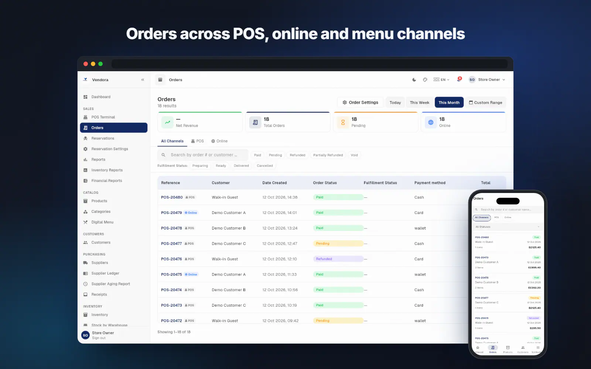Open Supplier Aging Report in sidebar
591x369 pixels.
click(114, 284)
